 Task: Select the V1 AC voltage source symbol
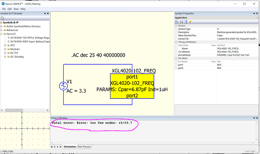click(63, 86)
